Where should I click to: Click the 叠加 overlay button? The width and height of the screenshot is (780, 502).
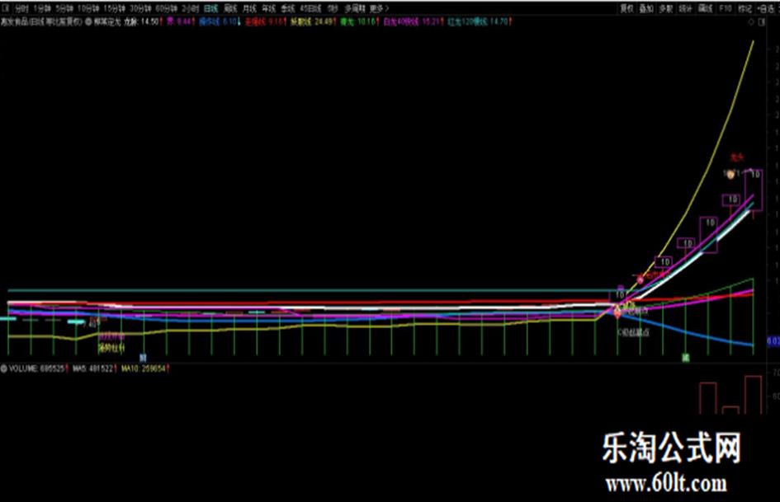coord(645,8)
